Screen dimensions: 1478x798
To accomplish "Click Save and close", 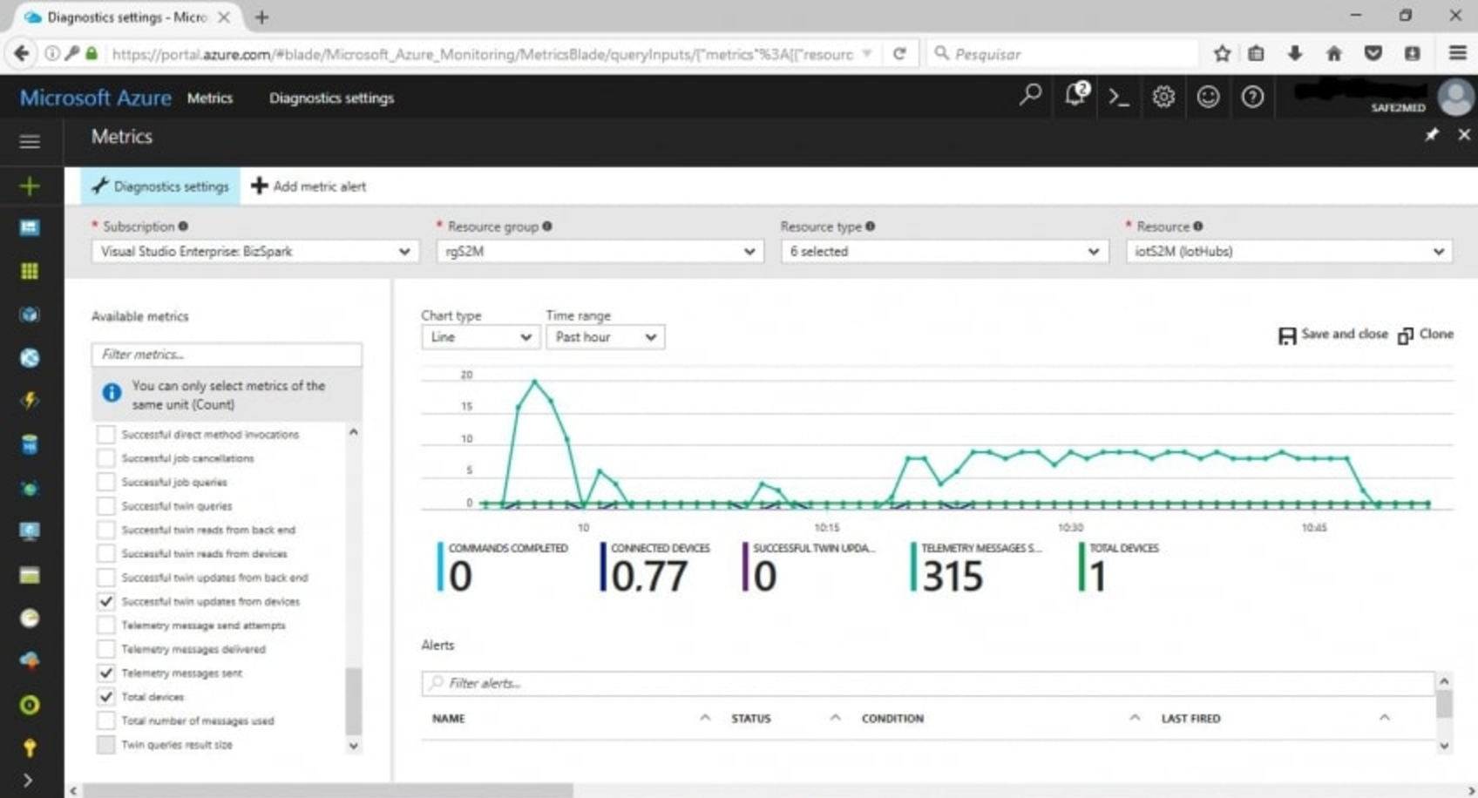I will 1333,335.
